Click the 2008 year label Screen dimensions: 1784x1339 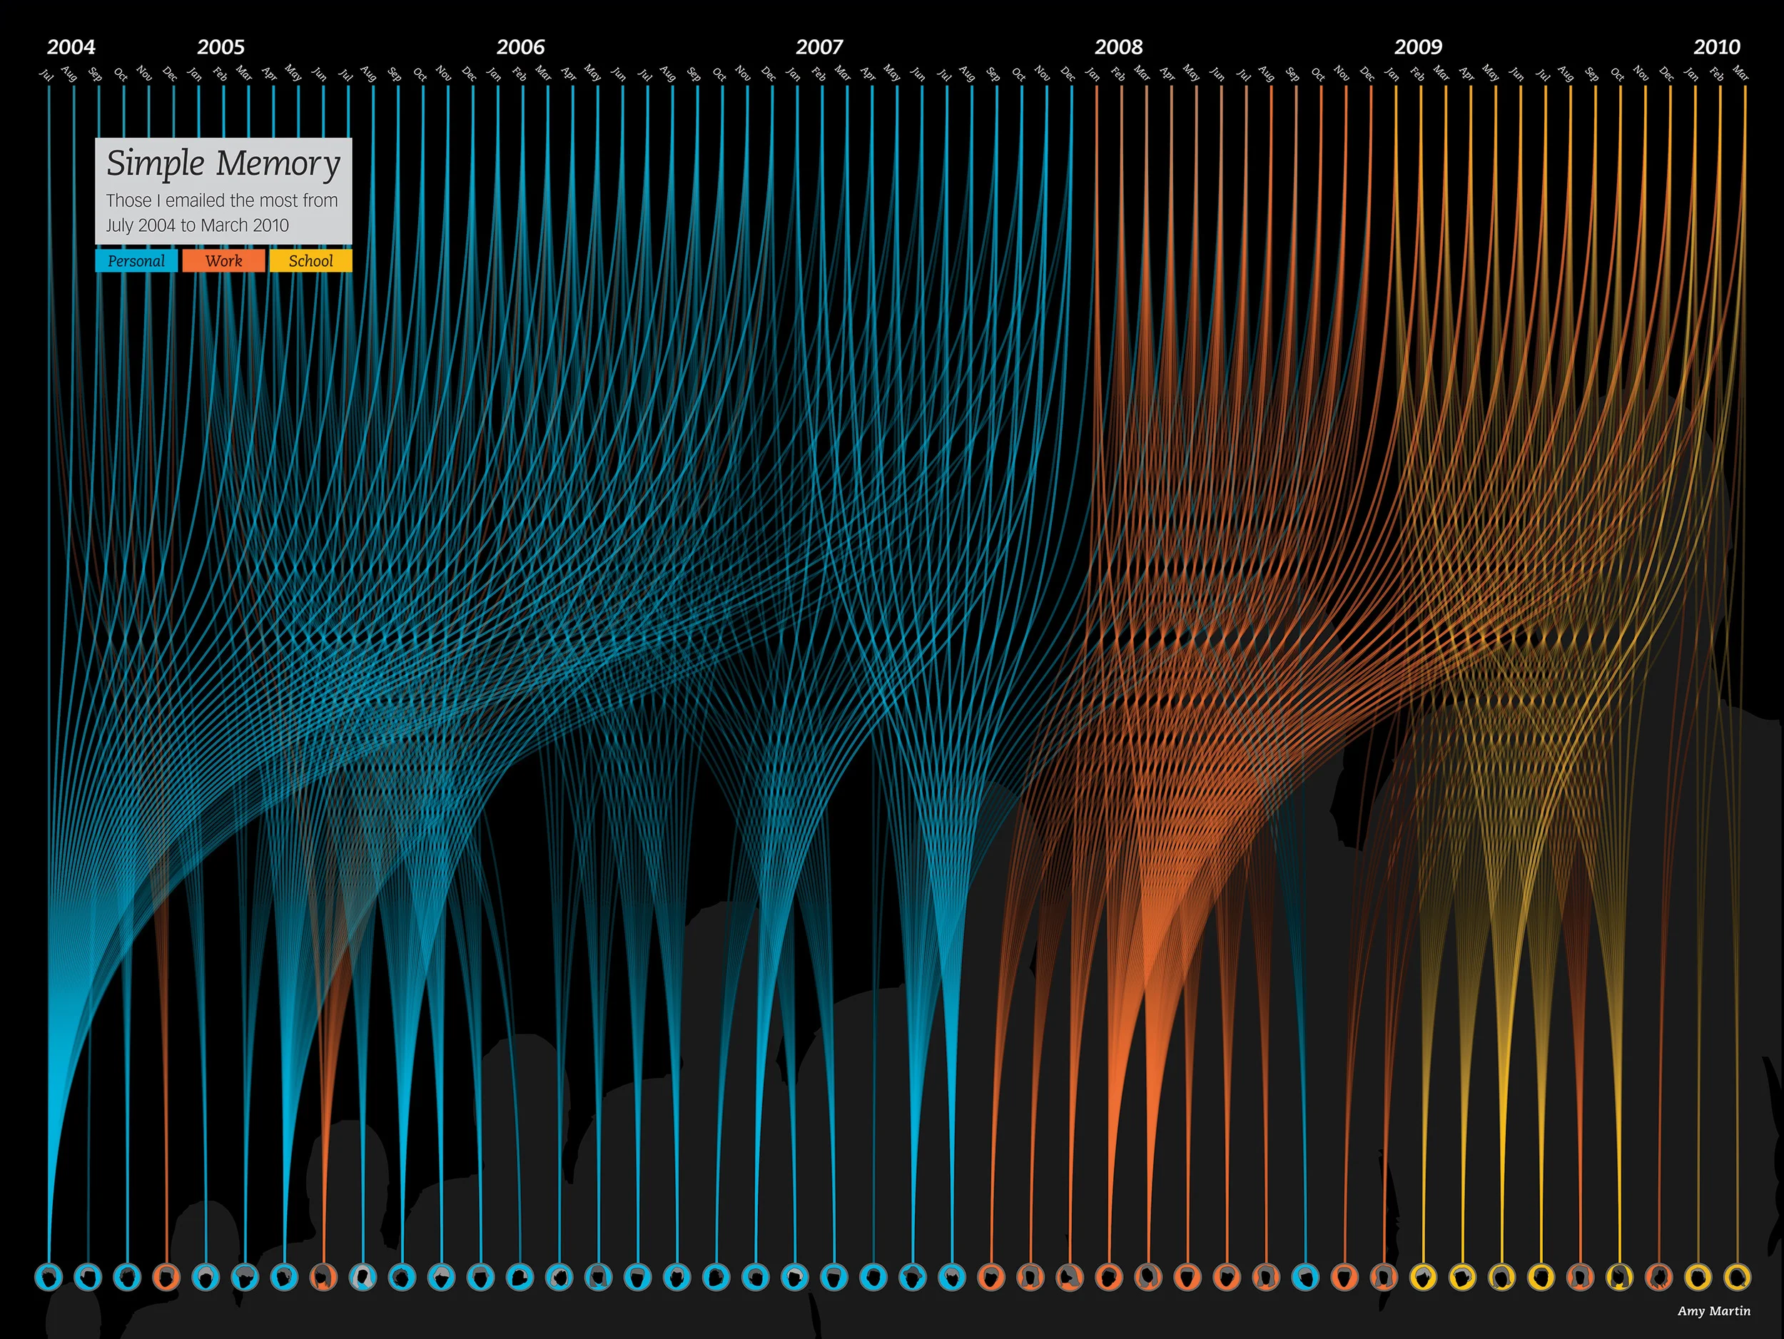(x=1119, y=47)
